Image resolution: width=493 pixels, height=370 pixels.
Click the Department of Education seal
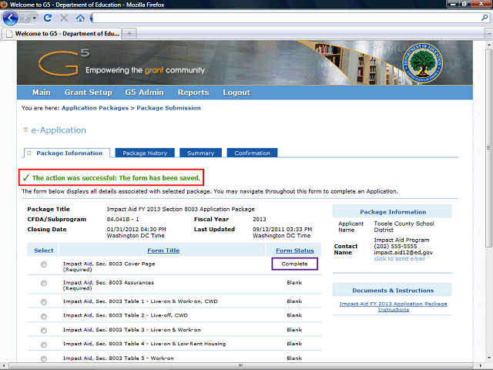click(x=423, y=62)
